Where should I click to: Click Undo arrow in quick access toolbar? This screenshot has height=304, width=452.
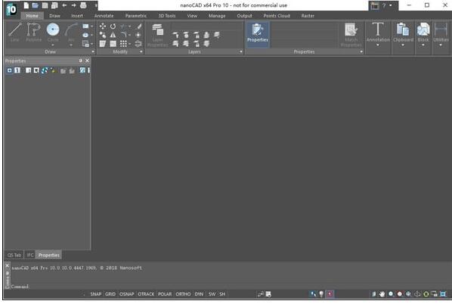tap(64, 5)
